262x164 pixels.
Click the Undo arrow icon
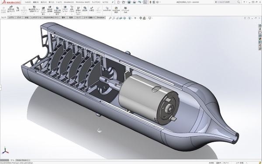coord(140,2)
